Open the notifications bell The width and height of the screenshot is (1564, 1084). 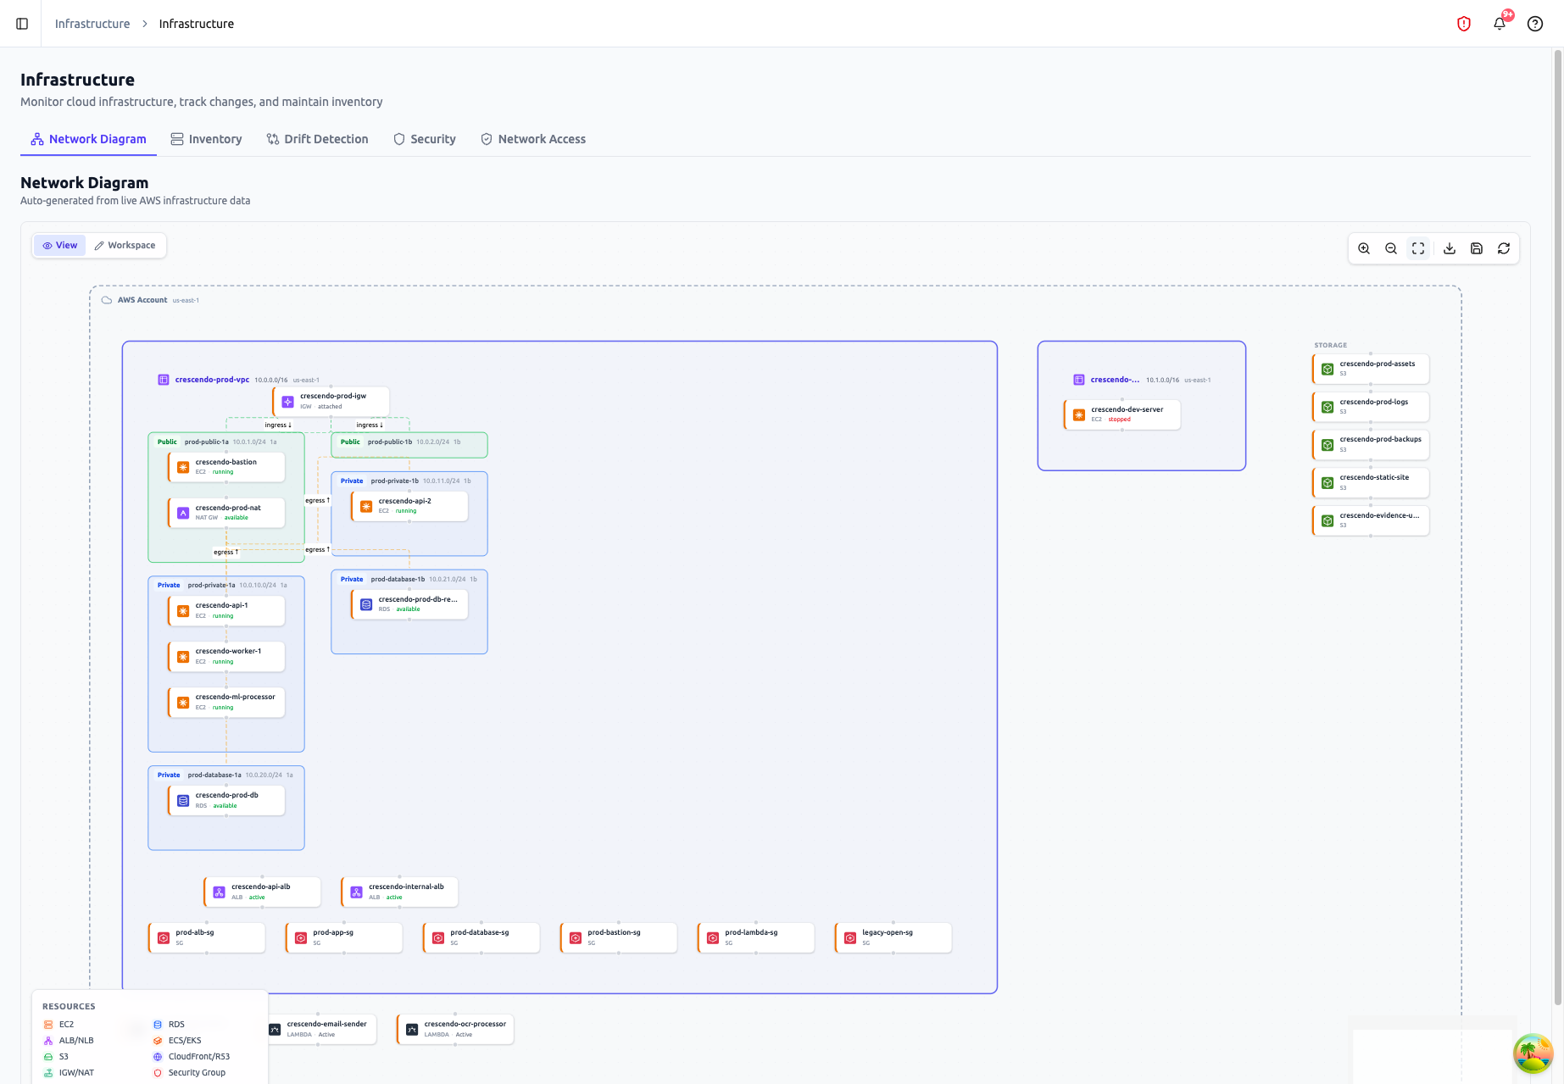pos(1500,24)
